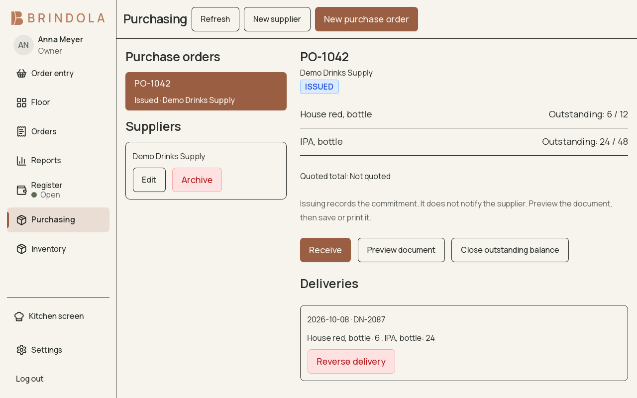Click the 2026-10-08 · DN-2087 delivery text

(346, 319)
